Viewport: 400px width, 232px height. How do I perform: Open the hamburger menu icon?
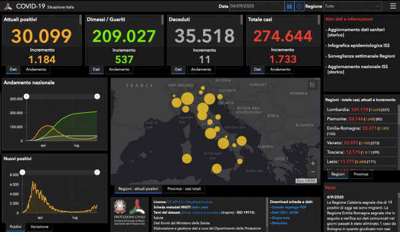(x=393, y=6)
